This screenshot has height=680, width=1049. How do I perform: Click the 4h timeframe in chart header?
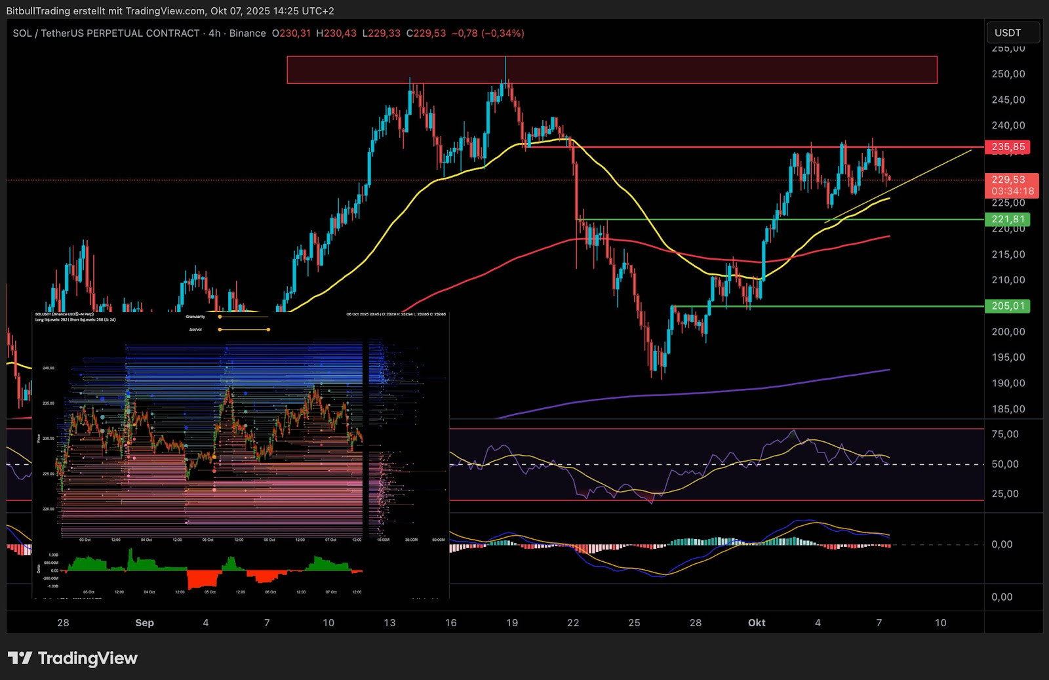tap(214, 33)
